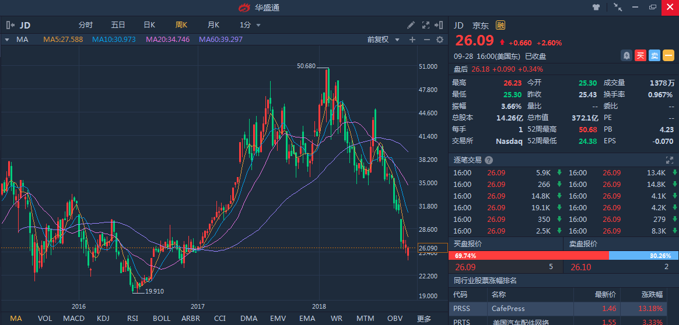The height and width of the screenshot is (325, 679).
Task: Enable the MACD indicator
Action: (x=73, y=319)
